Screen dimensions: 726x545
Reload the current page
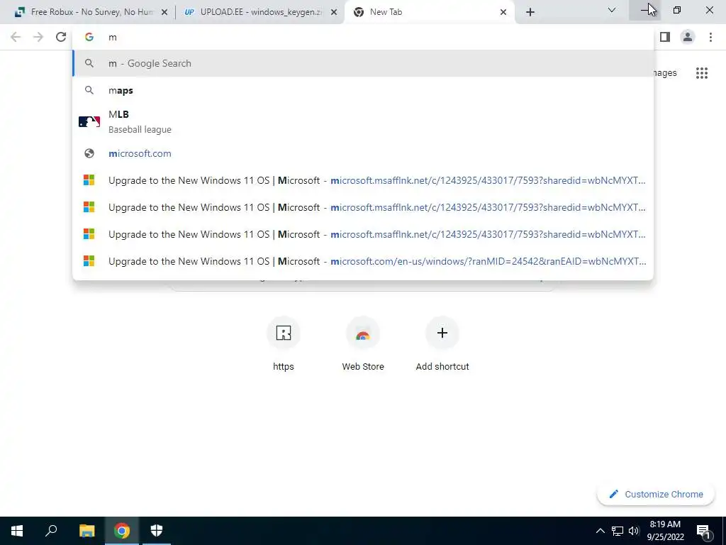coord(61,37)
